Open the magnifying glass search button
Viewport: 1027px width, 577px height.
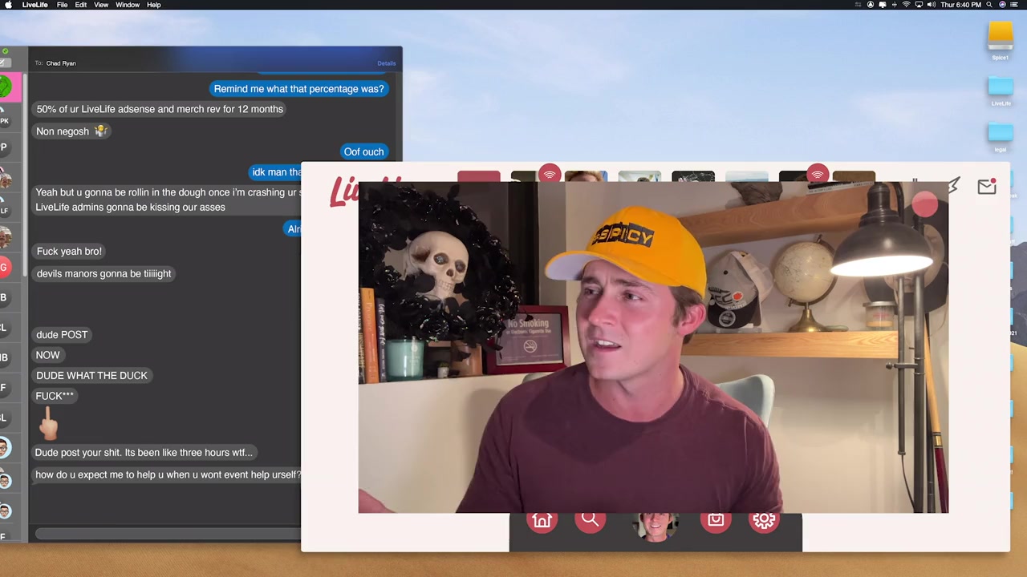(x=590, y=520)
